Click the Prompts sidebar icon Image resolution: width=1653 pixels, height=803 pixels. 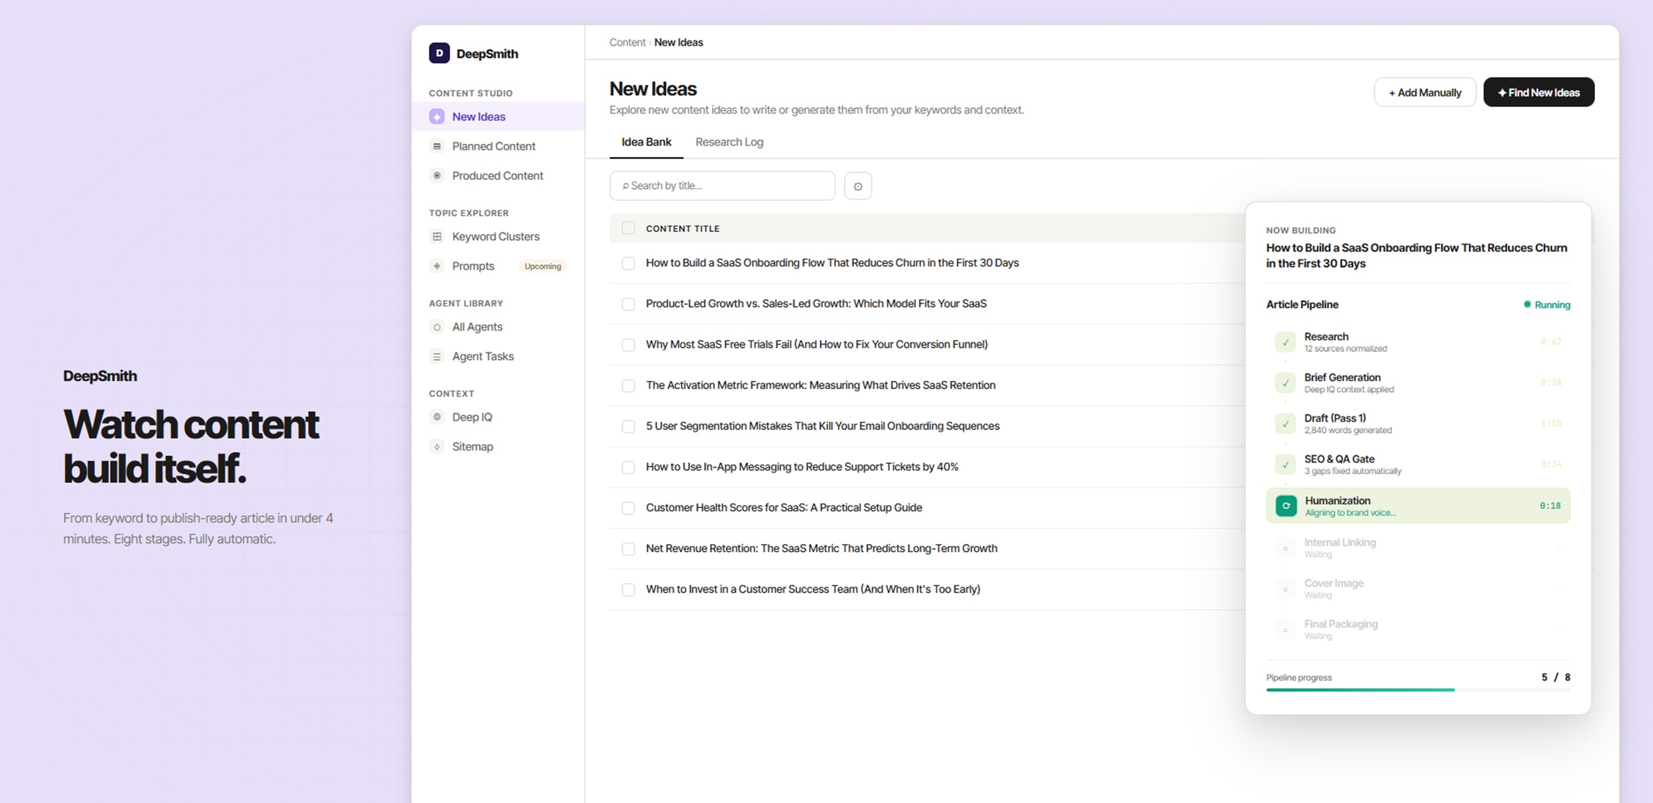tap(437, 266)
